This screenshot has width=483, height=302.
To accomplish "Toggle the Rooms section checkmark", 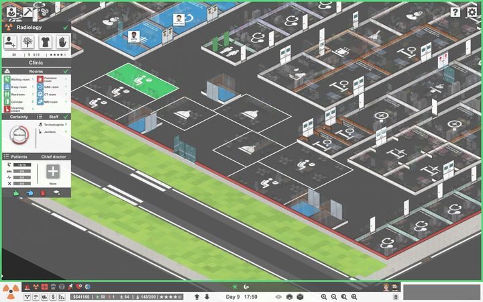I will pos(66,70).
